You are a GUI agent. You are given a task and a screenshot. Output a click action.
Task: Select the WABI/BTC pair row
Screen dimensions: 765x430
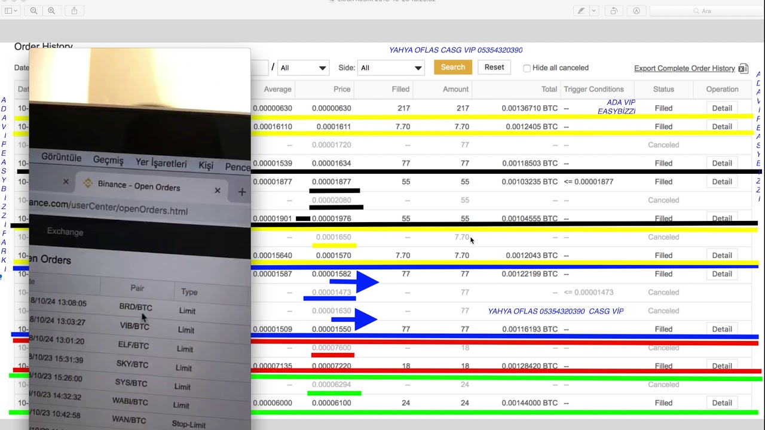click(130, 401)
